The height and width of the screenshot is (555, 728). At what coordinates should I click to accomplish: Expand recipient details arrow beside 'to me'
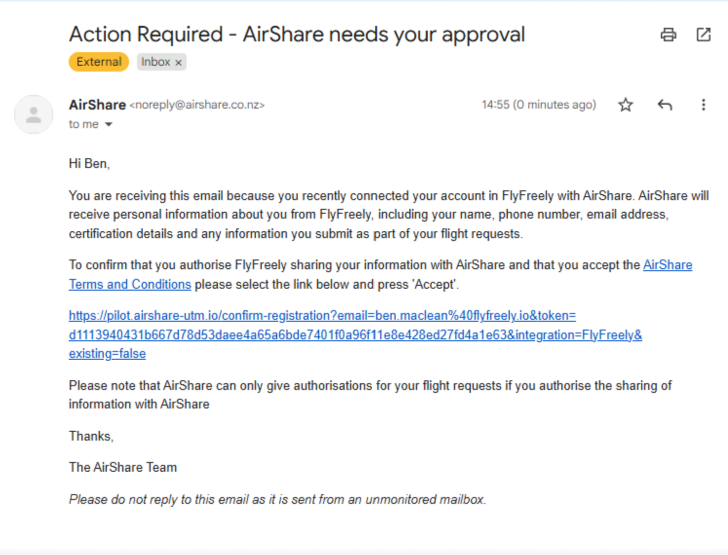click(x=109, y=125)
